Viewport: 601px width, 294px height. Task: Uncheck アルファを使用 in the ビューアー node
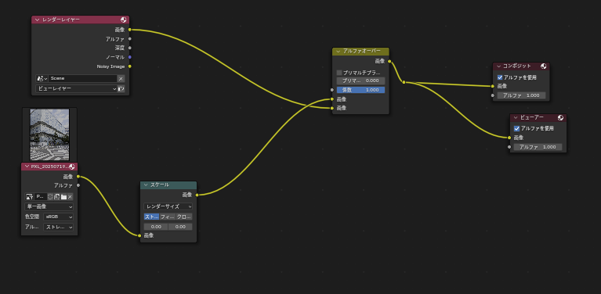point(516,129)
